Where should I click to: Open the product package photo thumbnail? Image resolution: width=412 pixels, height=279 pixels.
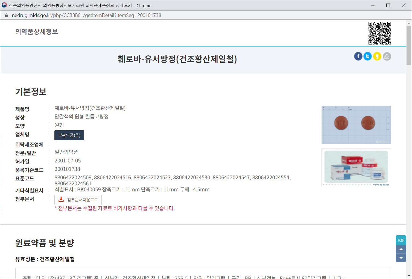356,168
